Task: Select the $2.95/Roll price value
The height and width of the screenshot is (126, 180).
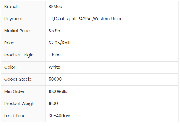Action: click(59, 43)
